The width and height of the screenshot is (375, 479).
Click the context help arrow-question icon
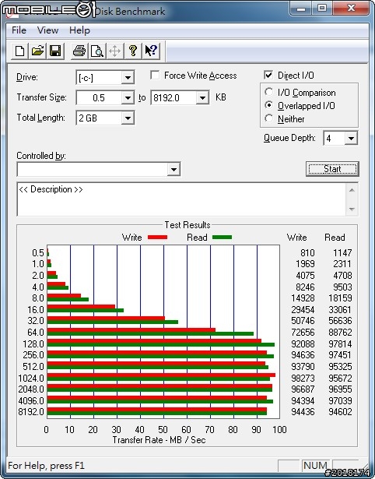pos(151,51)
